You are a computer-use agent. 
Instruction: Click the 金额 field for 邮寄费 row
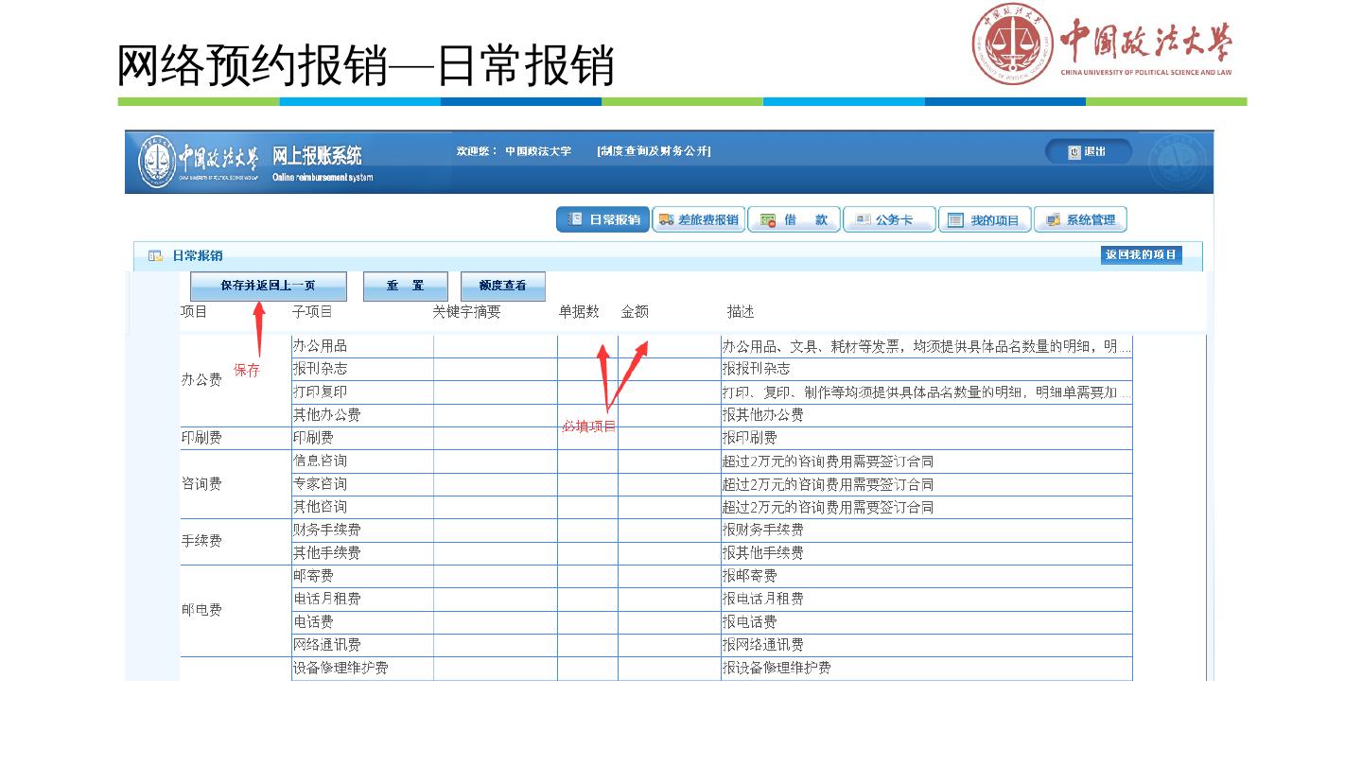click(670, 576)
